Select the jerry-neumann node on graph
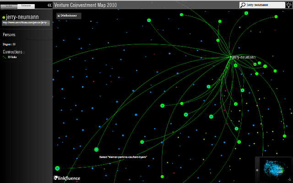Viewport: 293px width, 183px height. (231, 57)
